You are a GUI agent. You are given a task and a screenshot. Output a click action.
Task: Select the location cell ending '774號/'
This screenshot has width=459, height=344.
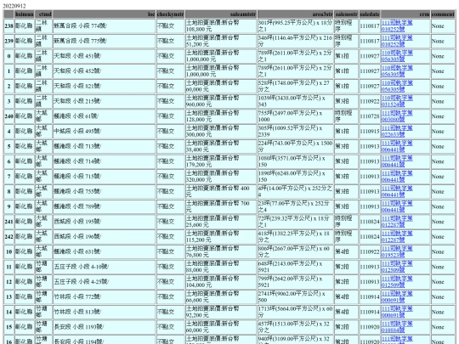[104, 25]
